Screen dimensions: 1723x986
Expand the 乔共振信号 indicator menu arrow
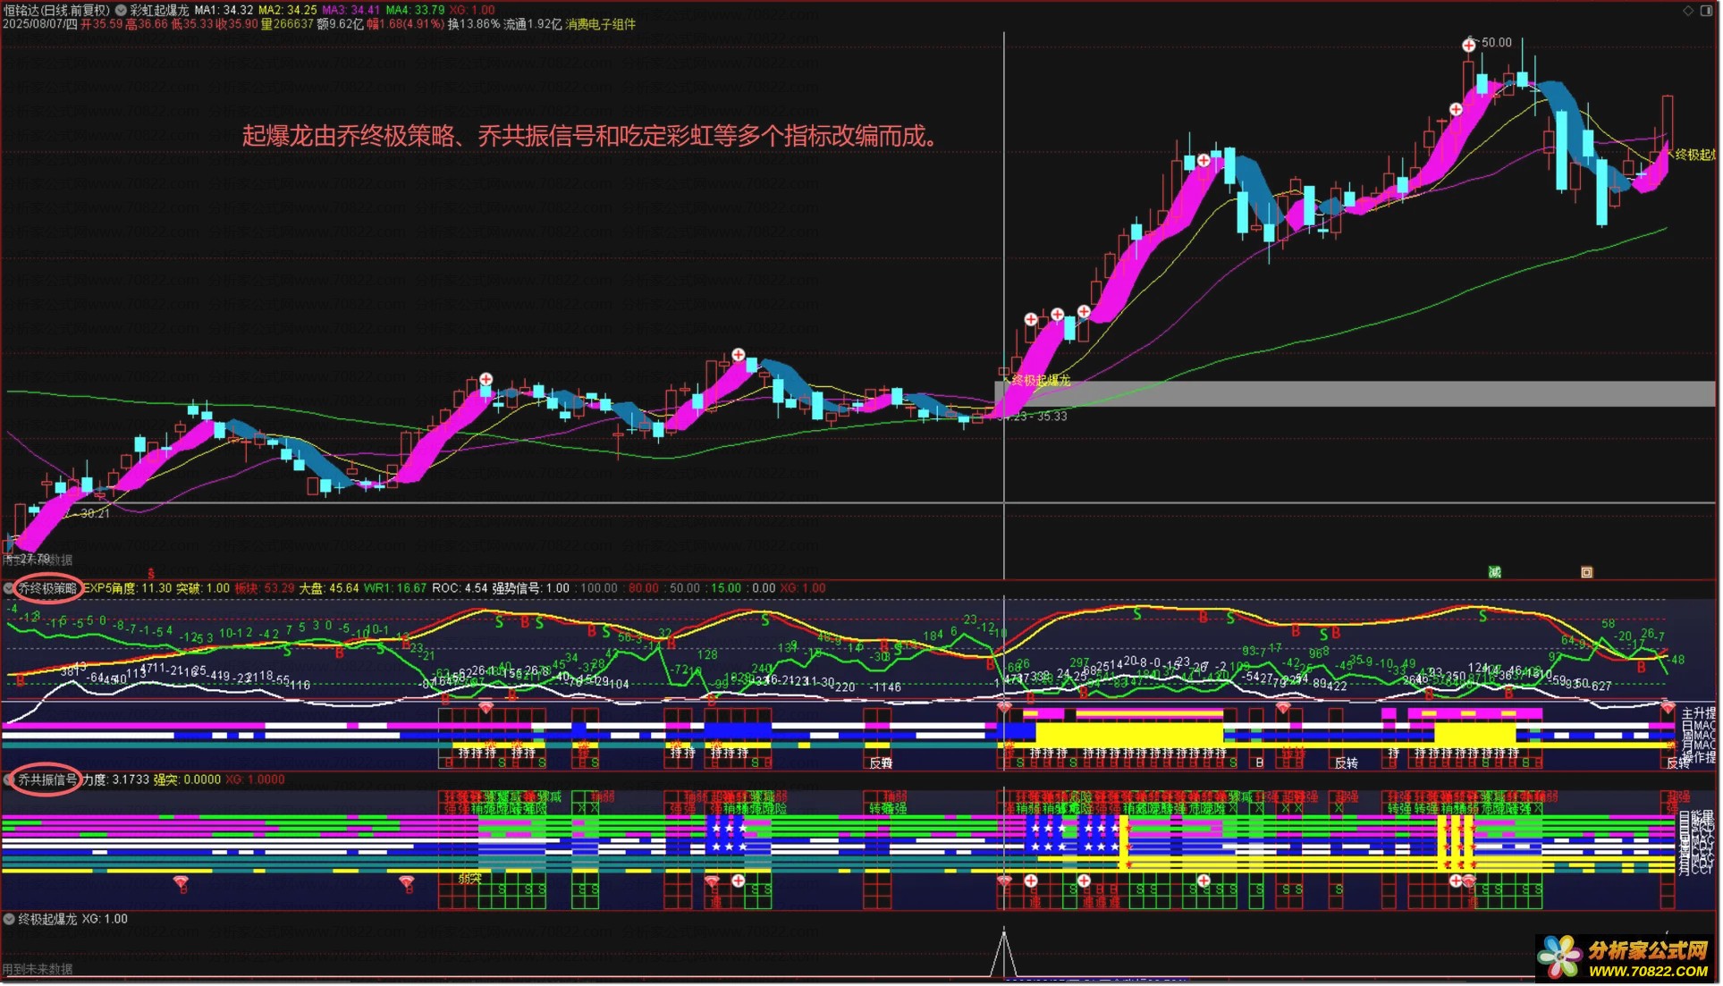[x=9, y=780]
